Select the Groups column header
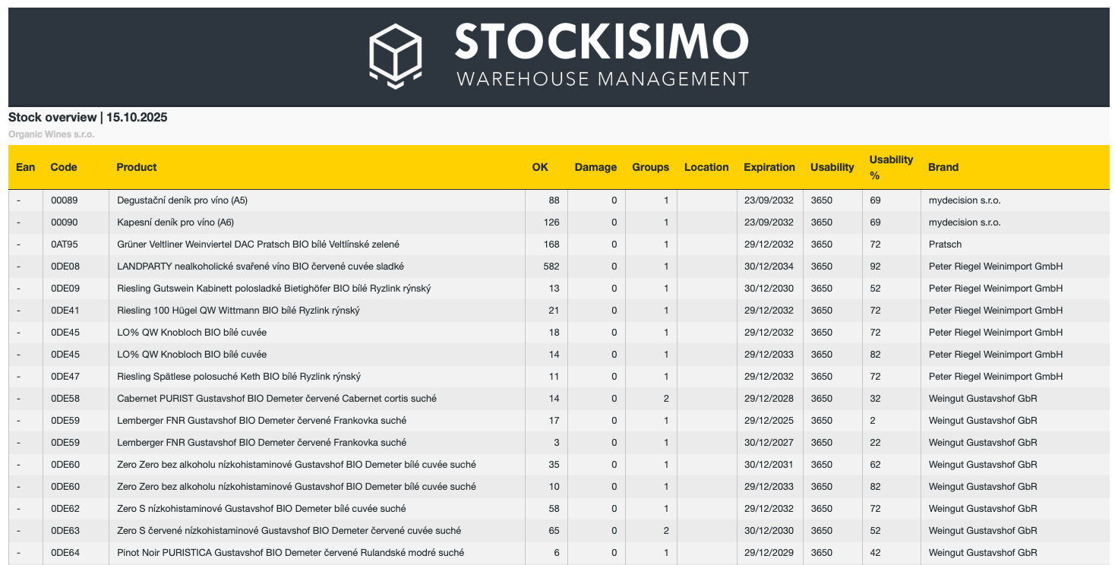The image size is (1115, 565). (x=650, y=167)
